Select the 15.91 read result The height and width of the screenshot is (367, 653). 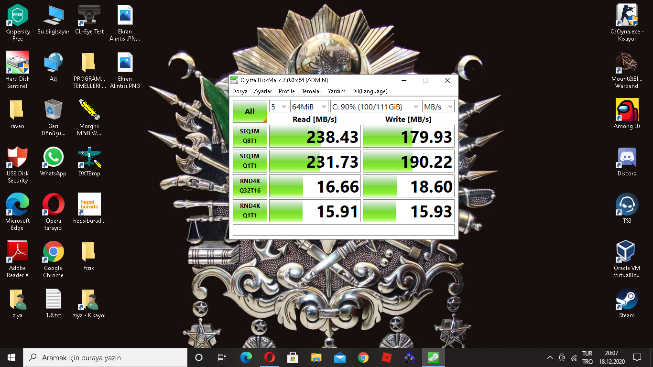(x=315, y=211)
